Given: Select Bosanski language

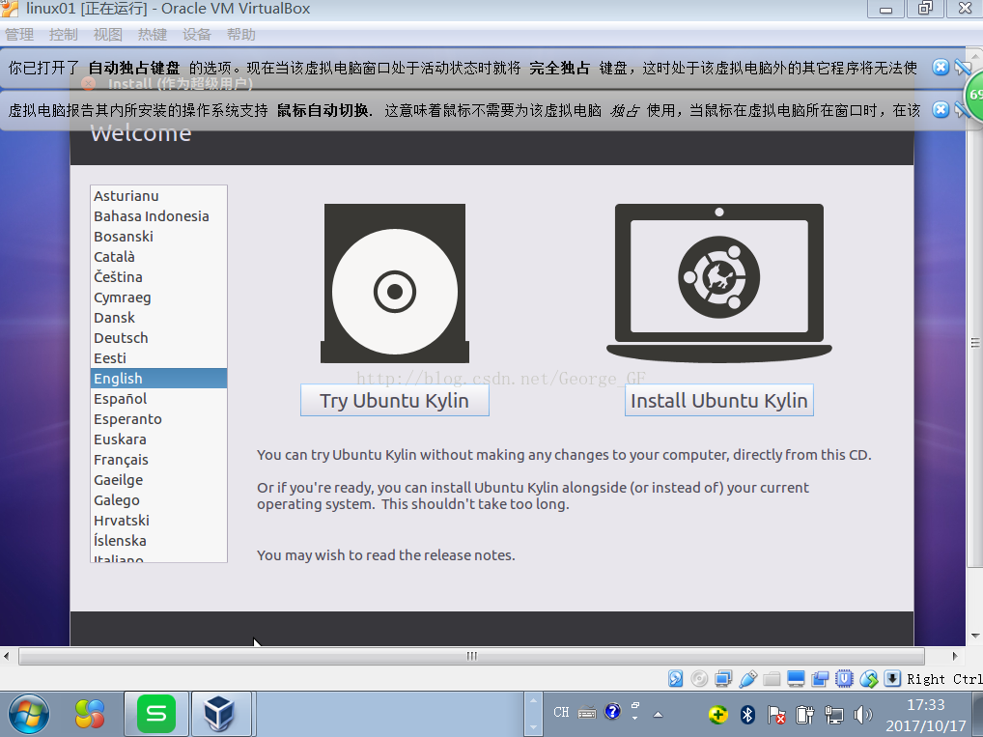Looking at the screenshot, I should [x=158, y=237].
